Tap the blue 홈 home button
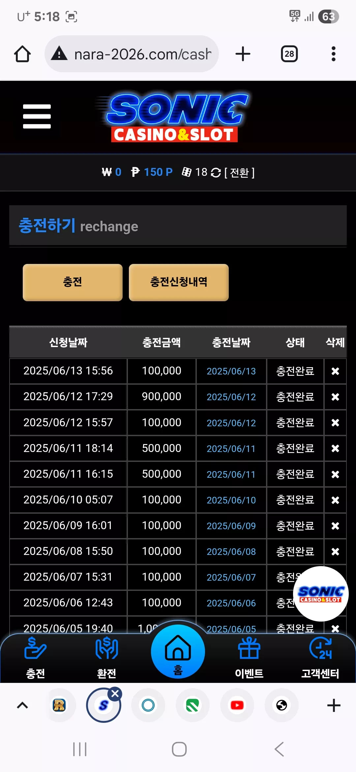This screenshot has width=356, height=772. tap(178, 652)
